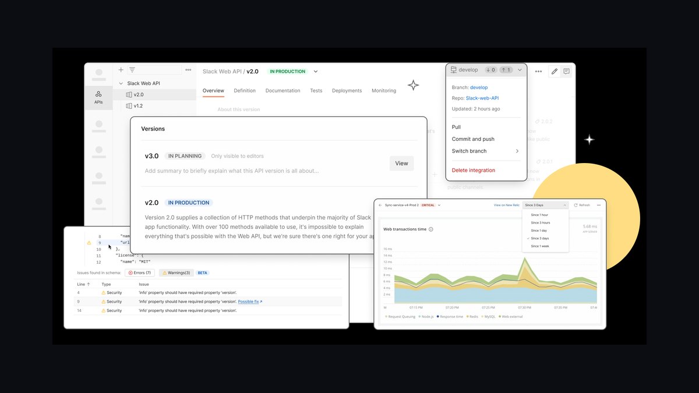Switch to the Definition tab
The width and height of the screenshot is (699, 393).
pyautogui.click(x=245, y=90)
